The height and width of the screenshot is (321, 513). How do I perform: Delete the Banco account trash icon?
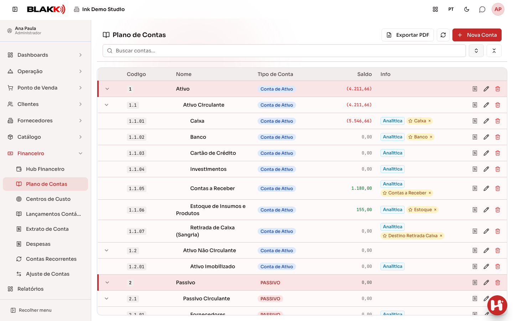pos(498,137)
